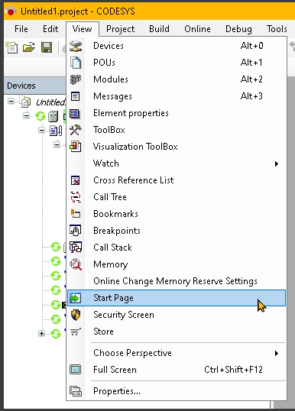Viewport: 295px width, 411px height.
Task: Select Online Change Memory Reserve Settings
Action: click(177, 281)
